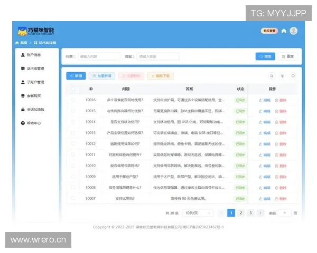Go to next page with right chevron
Image resolution: width=317 pixels, height=253 pixels.
pos(260,213)
